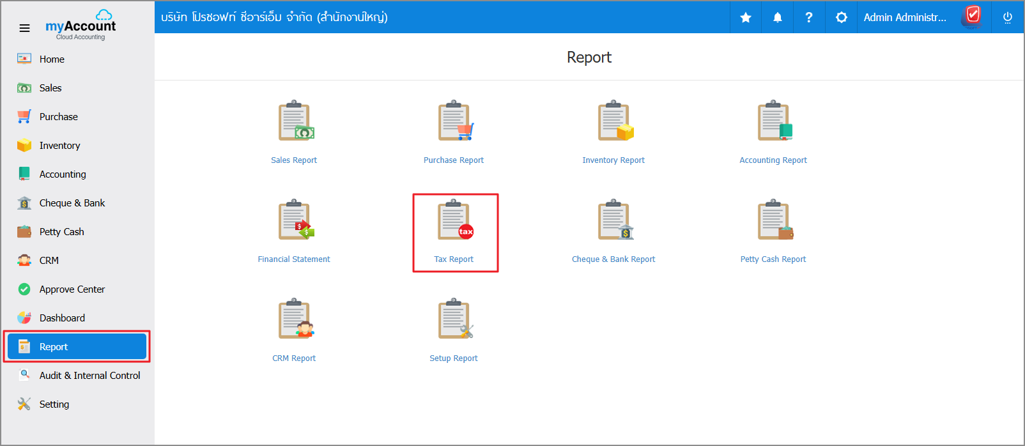Open the Inventory Report icon
This screenshot has width=1025, height=446.
(614, 121)
